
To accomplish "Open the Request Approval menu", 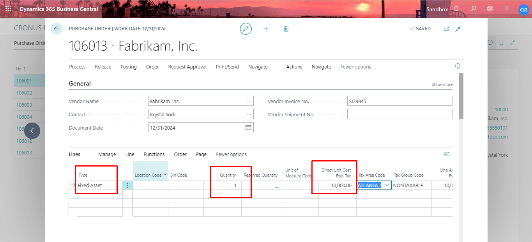I will (x=187, y=67).
